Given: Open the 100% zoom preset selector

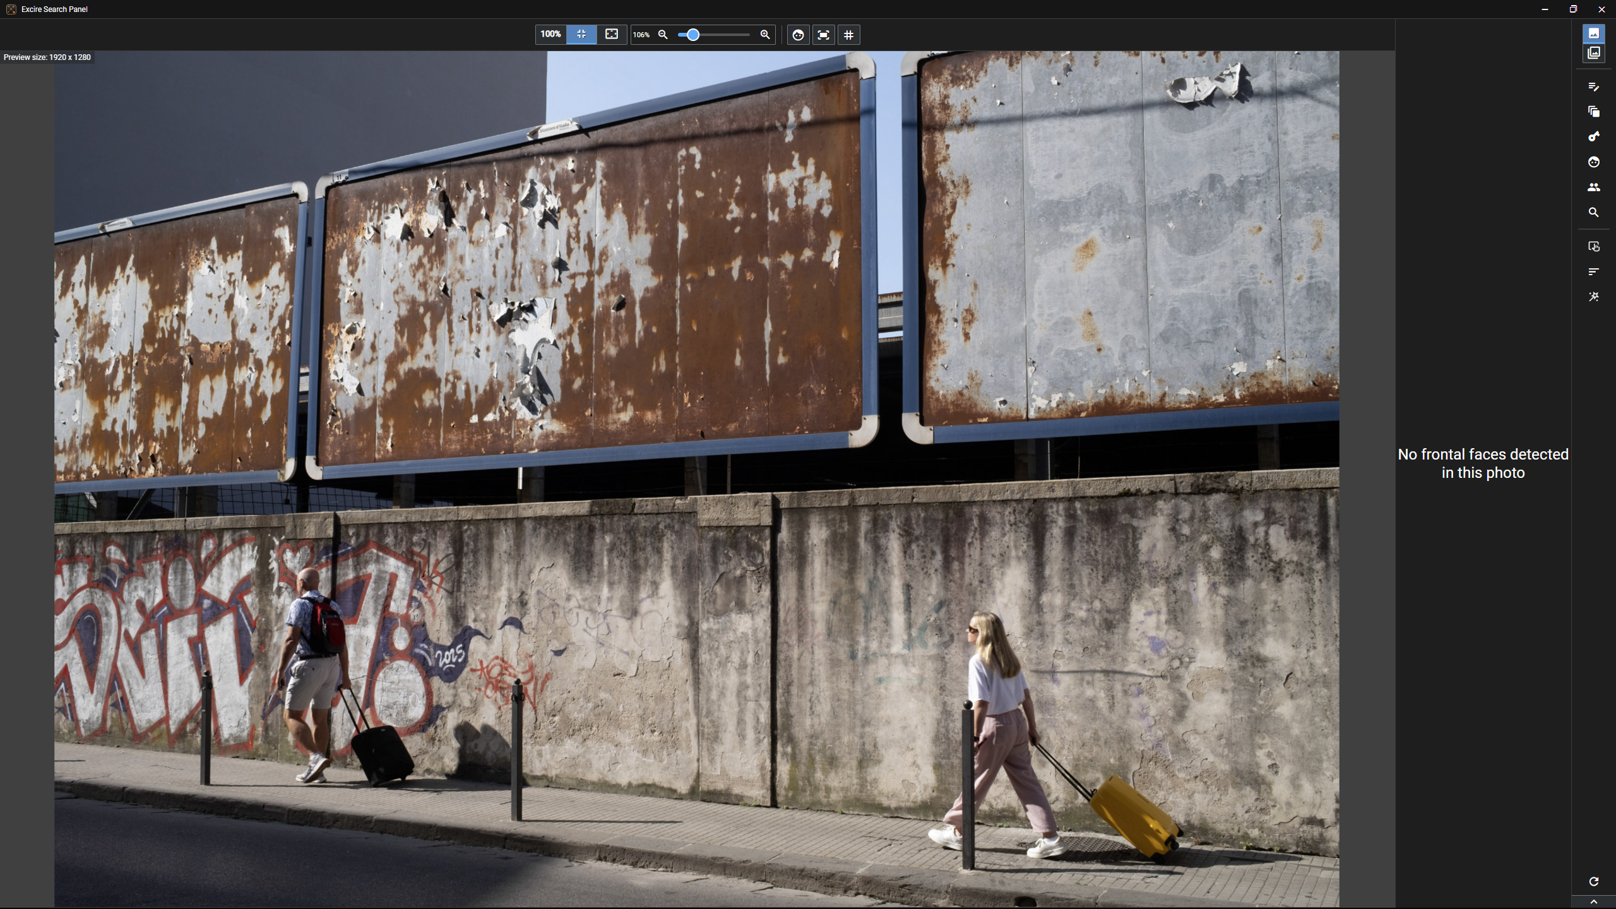Looking at the screenshot, I should 549,35.
